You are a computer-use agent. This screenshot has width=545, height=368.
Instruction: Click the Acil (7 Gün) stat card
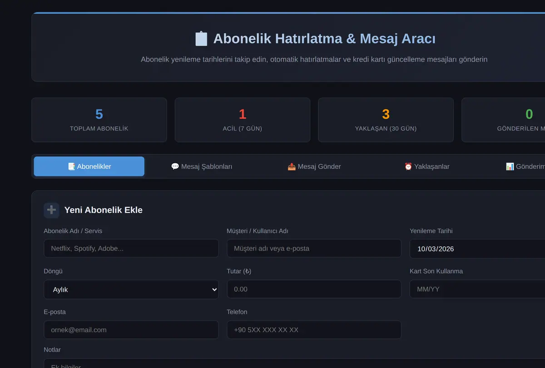[x=243, y=120]
